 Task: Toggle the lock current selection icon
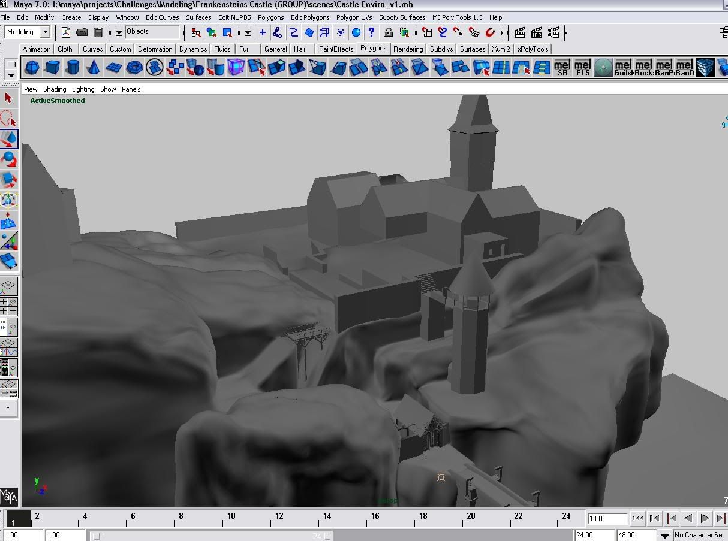click(x=389, y=32)
